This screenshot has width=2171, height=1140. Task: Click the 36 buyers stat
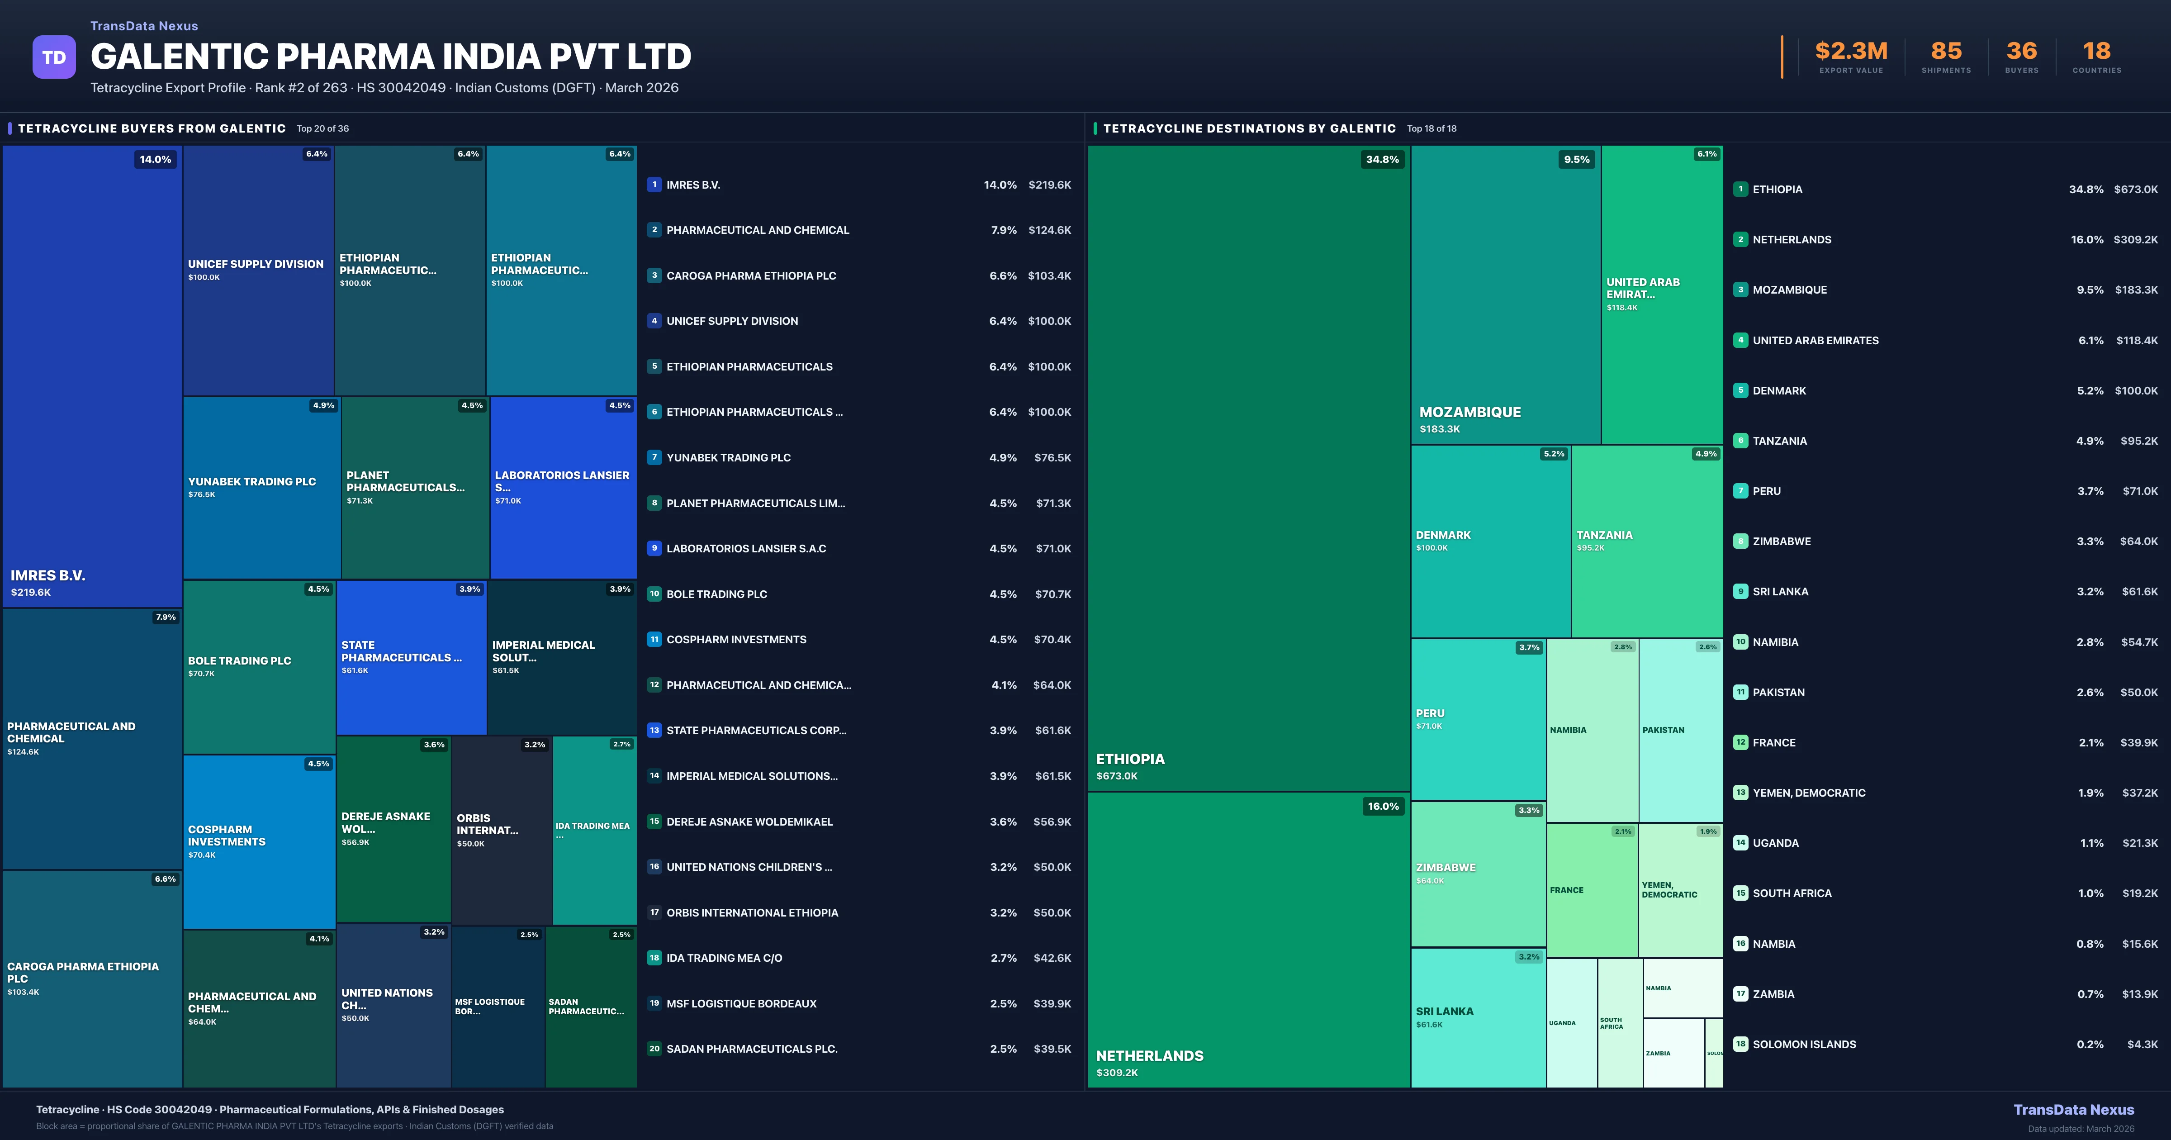(2021, 52)
